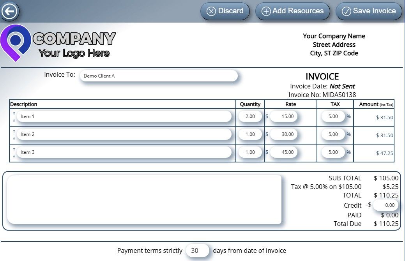Click the Item 2 quantity field
This screenshot has height=261, width=405.
pos(250,134)
